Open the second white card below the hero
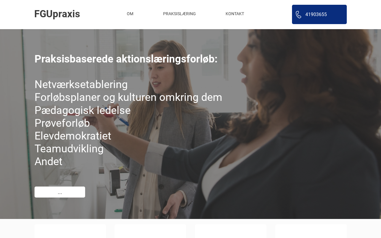The height and width of the screenshot is (238, 381). pyautogui.click(x=150, y=231)
